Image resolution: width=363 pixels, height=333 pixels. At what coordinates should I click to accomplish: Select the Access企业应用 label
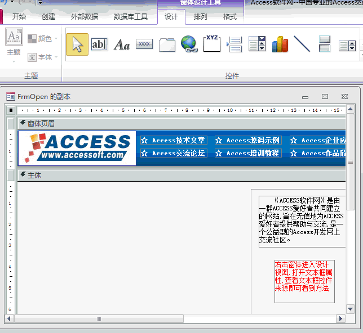[x=318, y=140]
